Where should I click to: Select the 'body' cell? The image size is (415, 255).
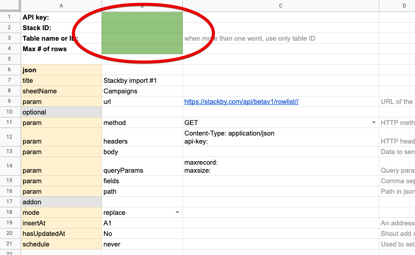(x=142, y=152)
